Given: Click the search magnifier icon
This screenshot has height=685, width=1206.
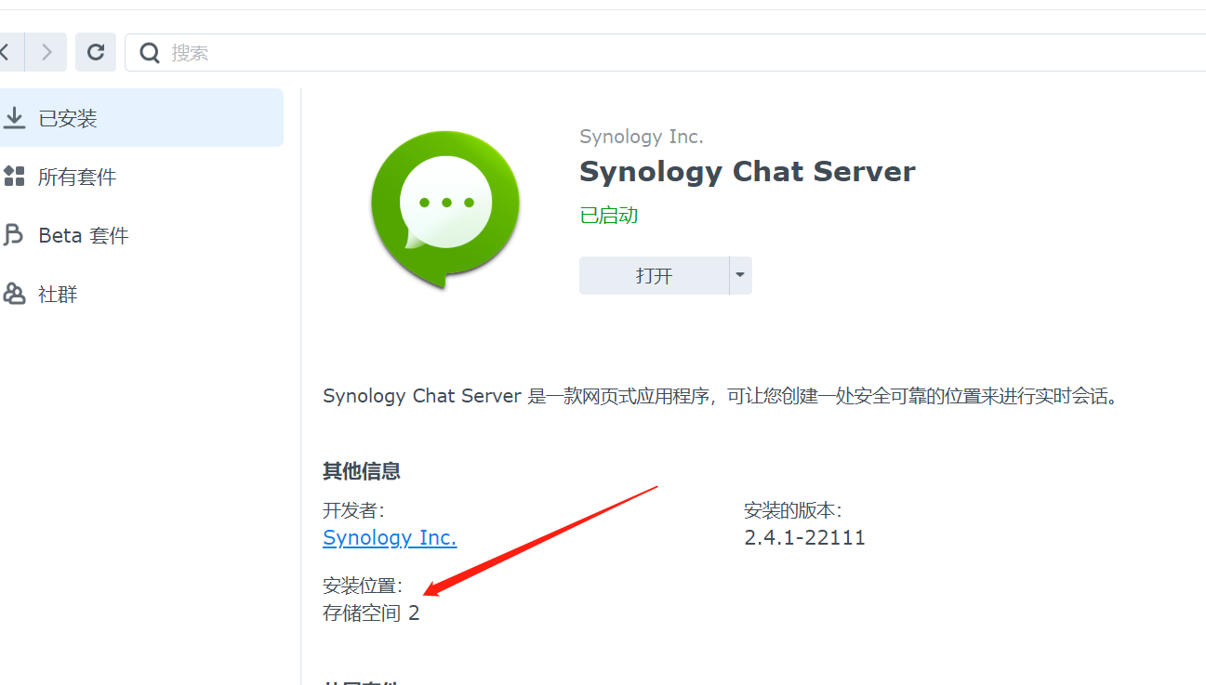Looking at the screenshot, I should tap(149, 53).
